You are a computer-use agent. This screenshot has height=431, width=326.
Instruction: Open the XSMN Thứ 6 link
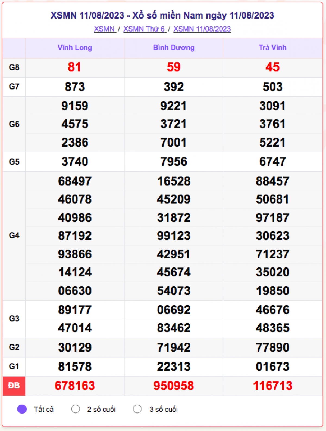145,29
